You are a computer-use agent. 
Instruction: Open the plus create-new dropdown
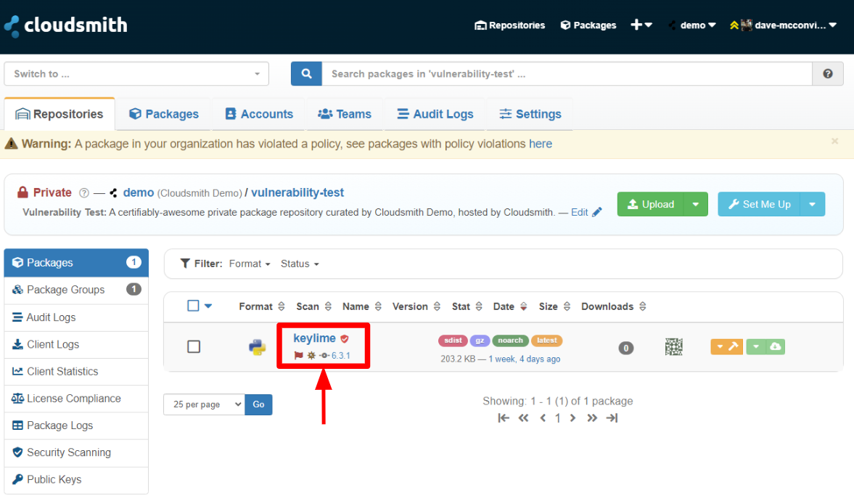coord(641,25)
